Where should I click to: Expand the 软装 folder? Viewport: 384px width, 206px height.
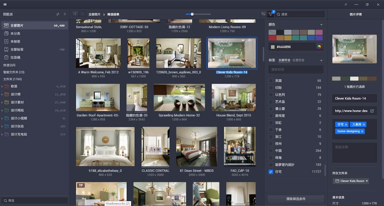2,86
